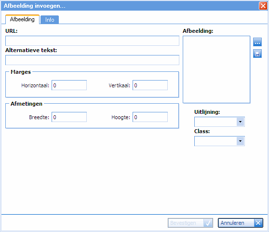Select the Breedte input box
This screenshot has height=232, width=269.
pos(69,117)
